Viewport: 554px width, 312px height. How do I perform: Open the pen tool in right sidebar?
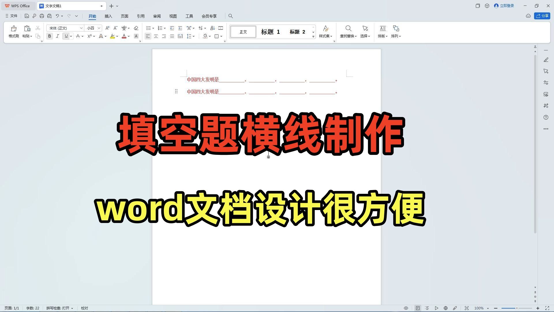(x=546, y=60)
